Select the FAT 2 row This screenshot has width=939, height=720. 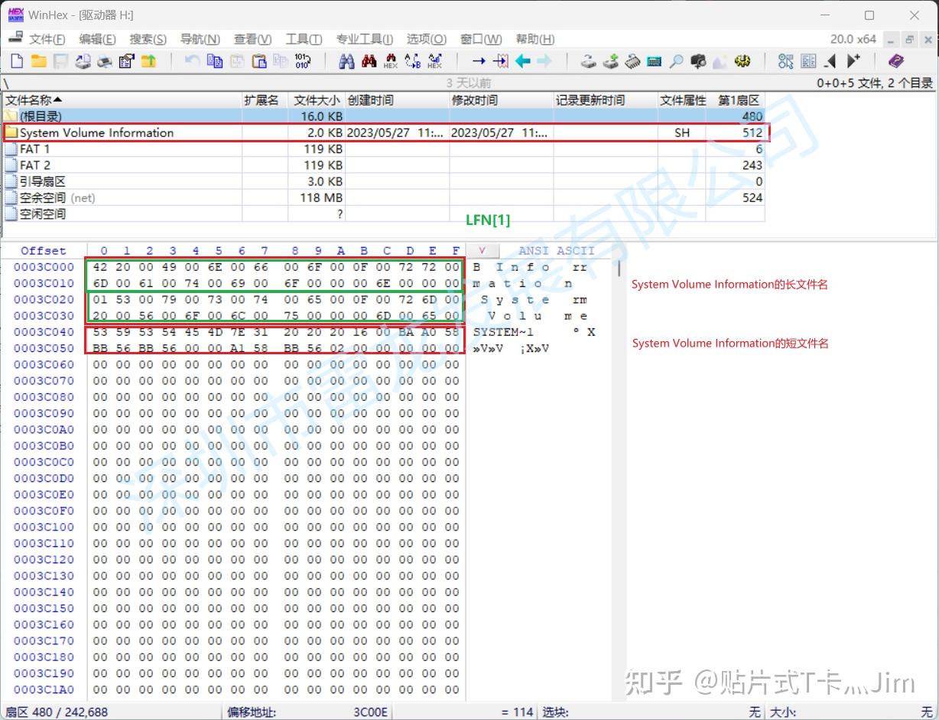(x=384, y=165)
